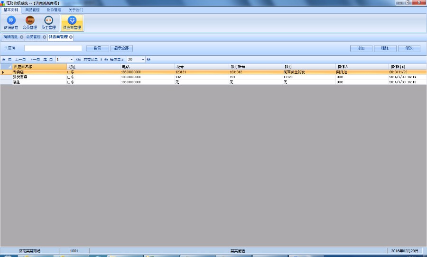The width and height of the screenshot is (427, 257).
Task: Open the 财务管理 menu tab
Action: (x=54, y=9)
